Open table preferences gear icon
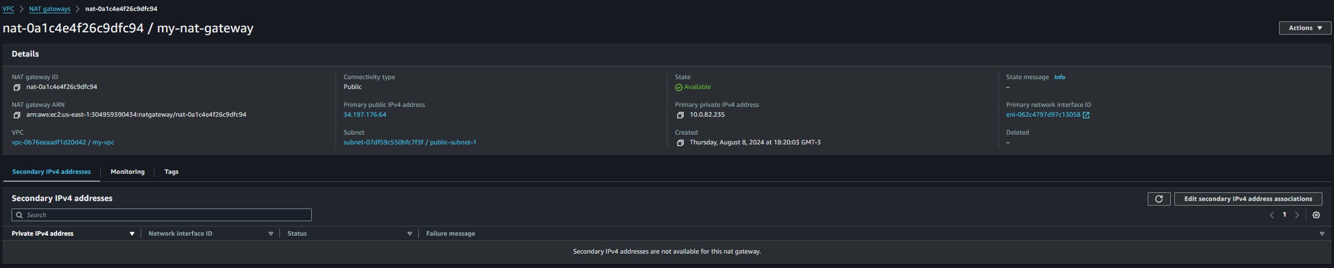1334x268 pixels. pyautogui.click(x=1316, y=215)
